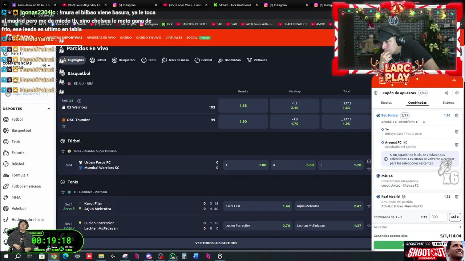Select Béisbol live filter tab

pos(203,60)
